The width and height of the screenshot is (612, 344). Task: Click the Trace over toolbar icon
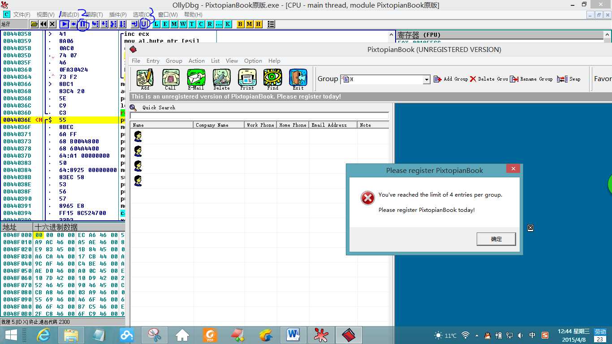122,24
